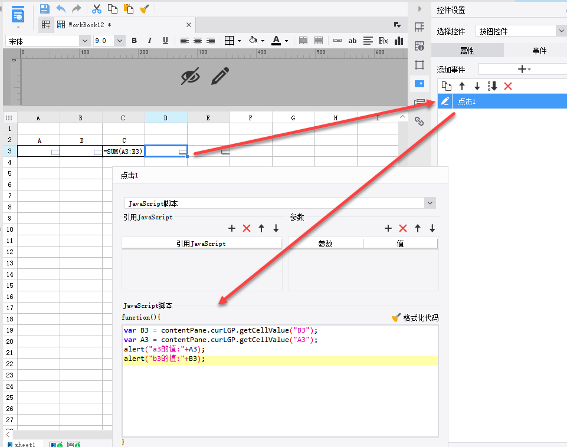Select the widget settings sidebar icon
The image size is (567, 447).
tap(419, 84)
